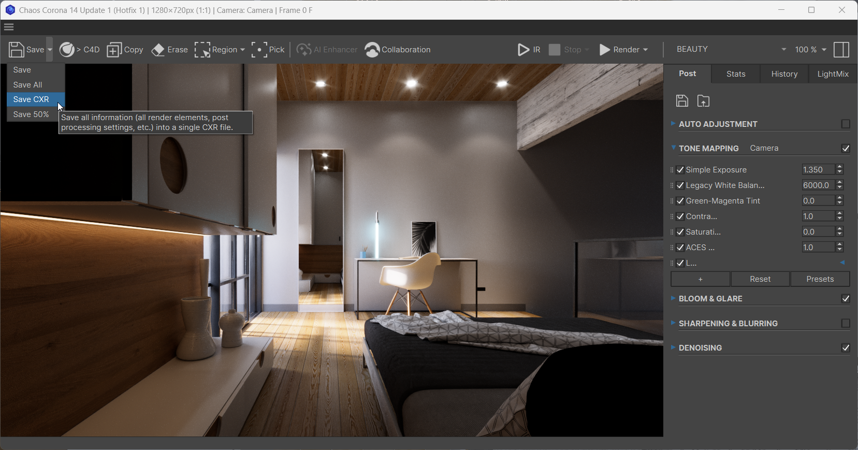
Task: Expand the AUTO ADJUSTMENT section
Action: point(673,124)
